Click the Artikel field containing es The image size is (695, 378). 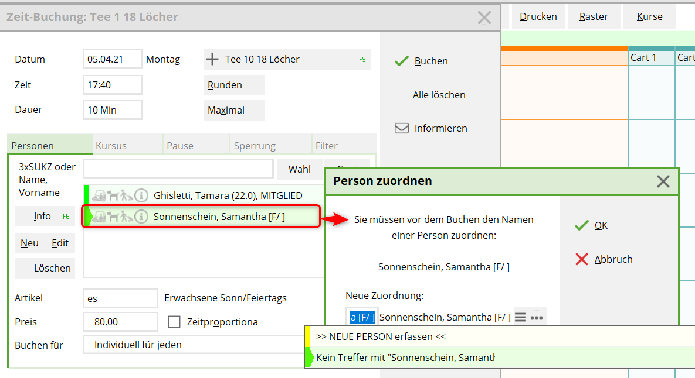(x=120, y=298)
